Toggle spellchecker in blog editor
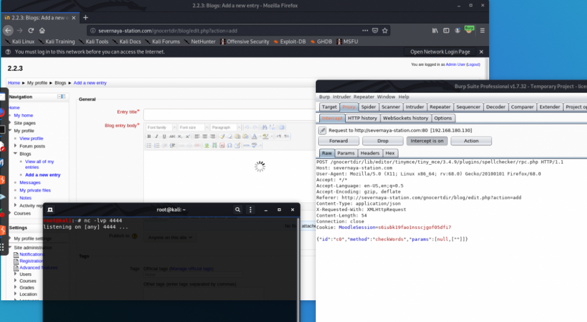Screen dimensions: 587x322 point(254,145)
